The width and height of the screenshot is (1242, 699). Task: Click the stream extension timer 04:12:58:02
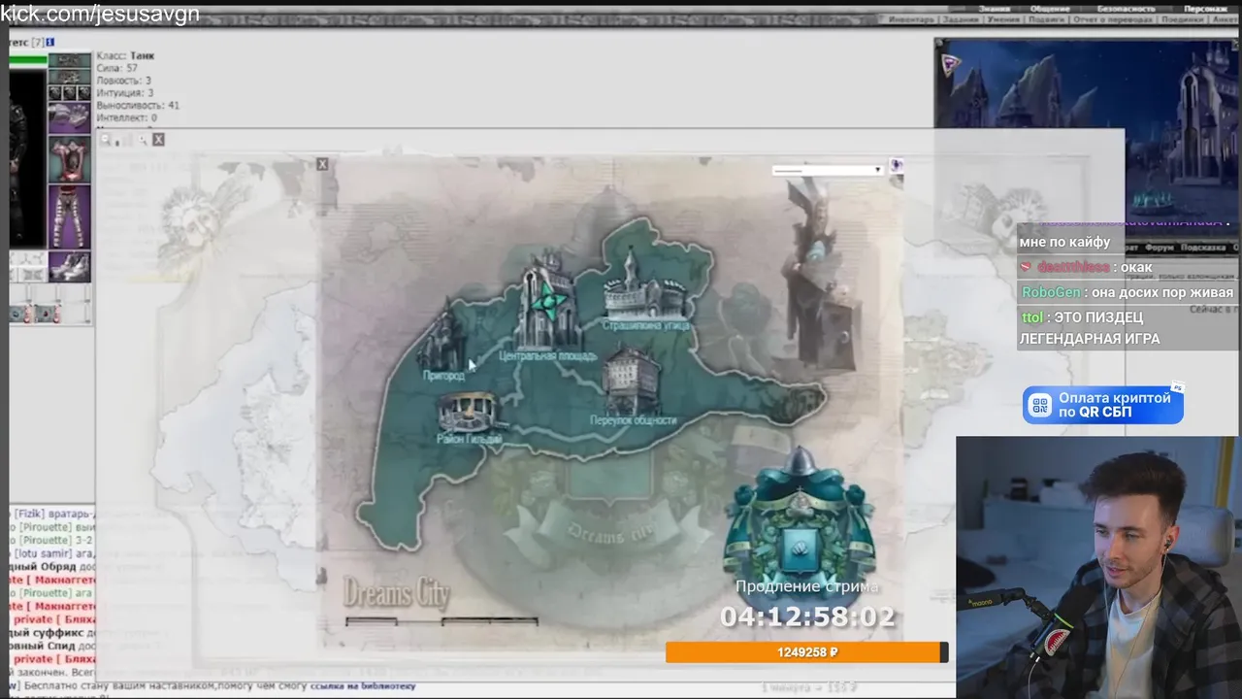pos(807,617)
